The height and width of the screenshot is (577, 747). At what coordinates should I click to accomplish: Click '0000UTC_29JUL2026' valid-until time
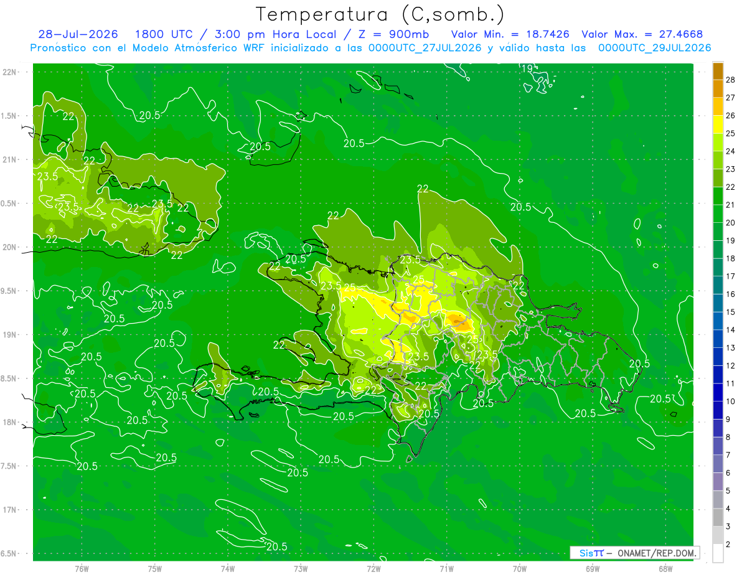[654, 48]
